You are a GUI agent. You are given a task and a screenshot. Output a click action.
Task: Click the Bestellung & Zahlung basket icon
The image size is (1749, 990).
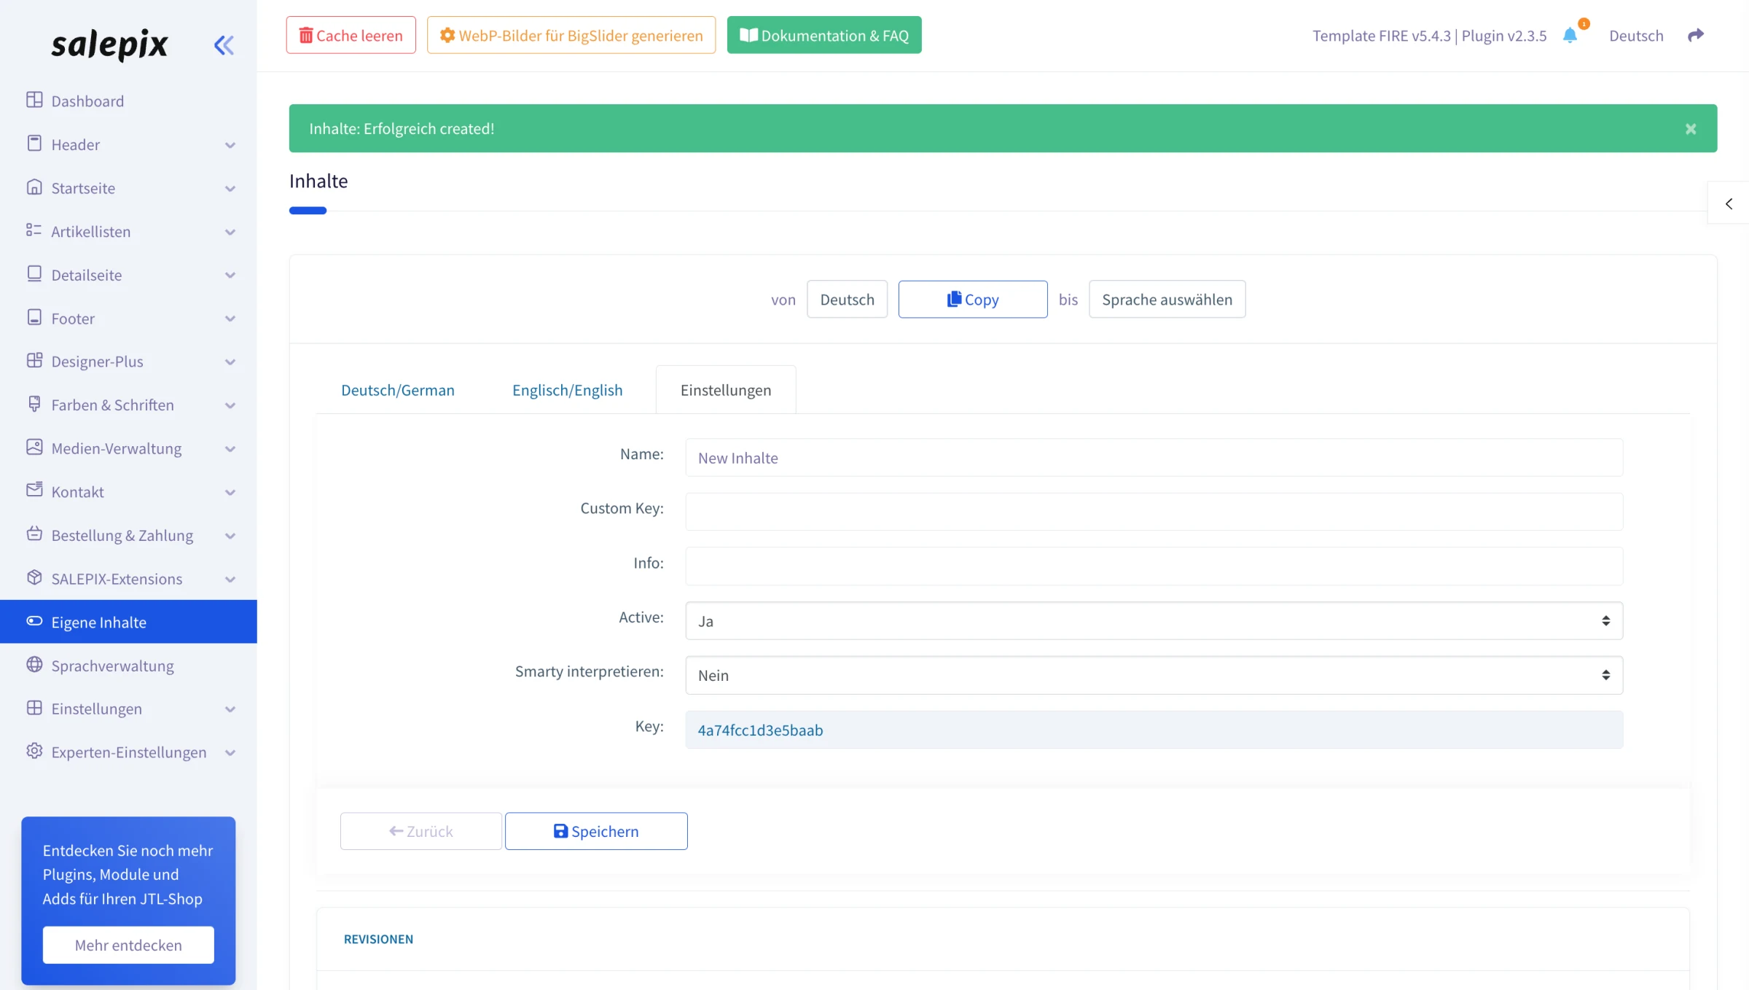(x=34, y=534)
